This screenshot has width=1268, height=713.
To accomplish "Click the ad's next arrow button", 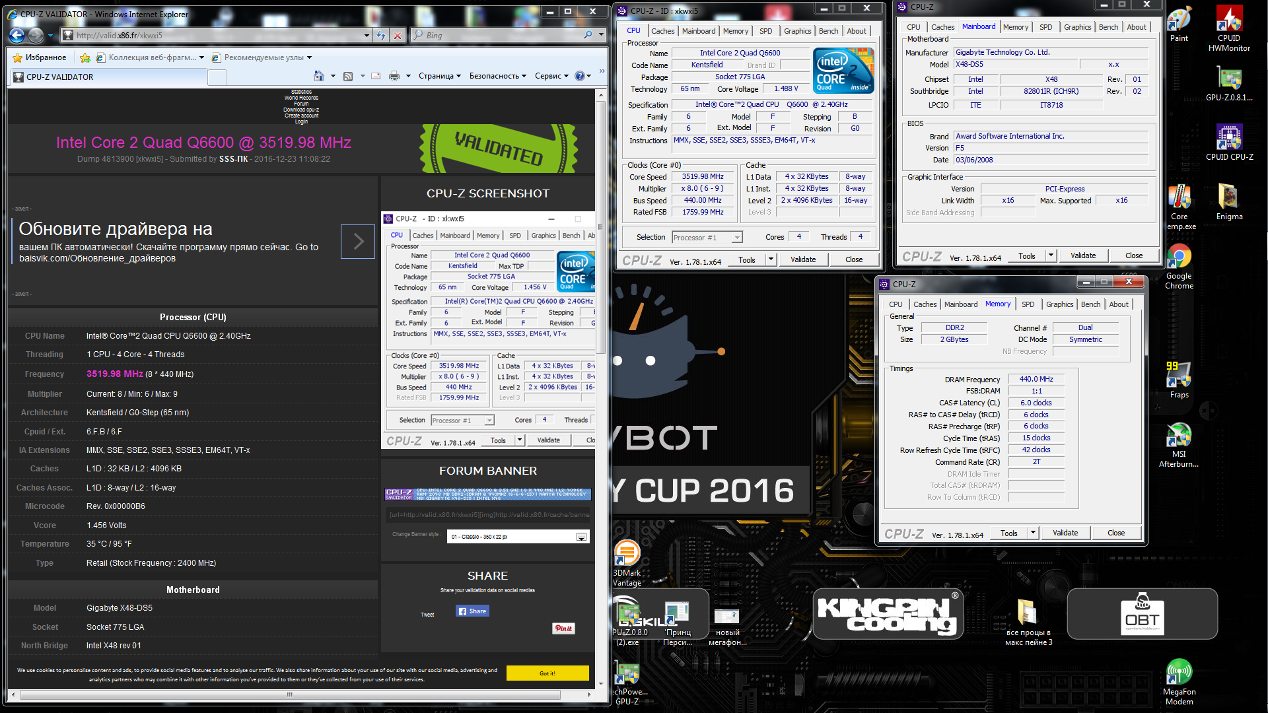I will [358, 241].
